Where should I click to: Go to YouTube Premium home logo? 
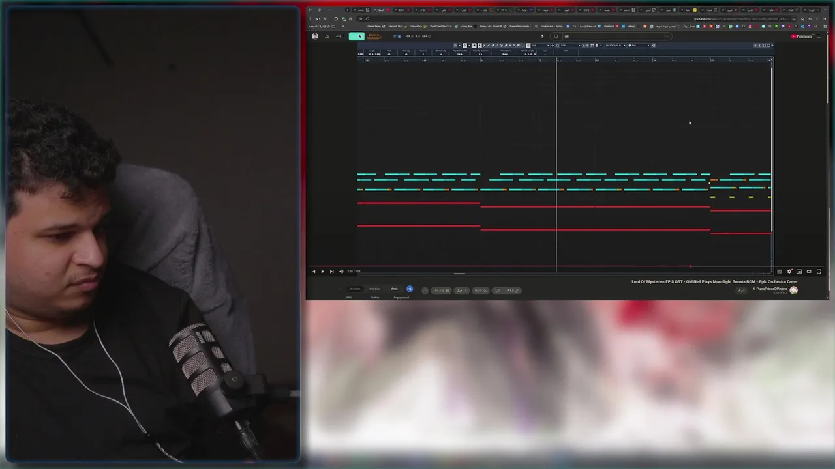tap(801, 36)
